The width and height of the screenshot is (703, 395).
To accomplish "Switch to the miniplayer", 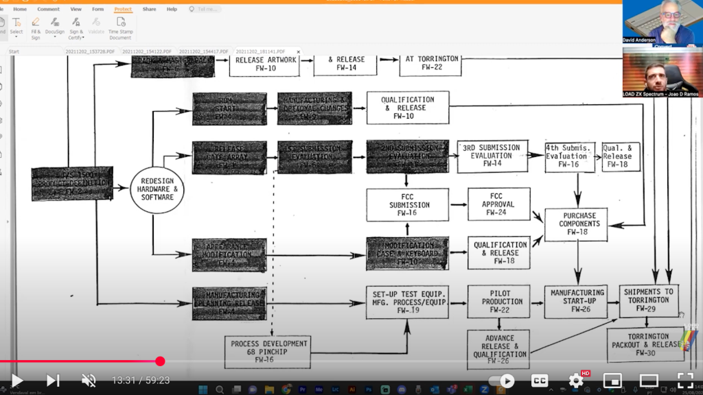I will pos(612,381).
